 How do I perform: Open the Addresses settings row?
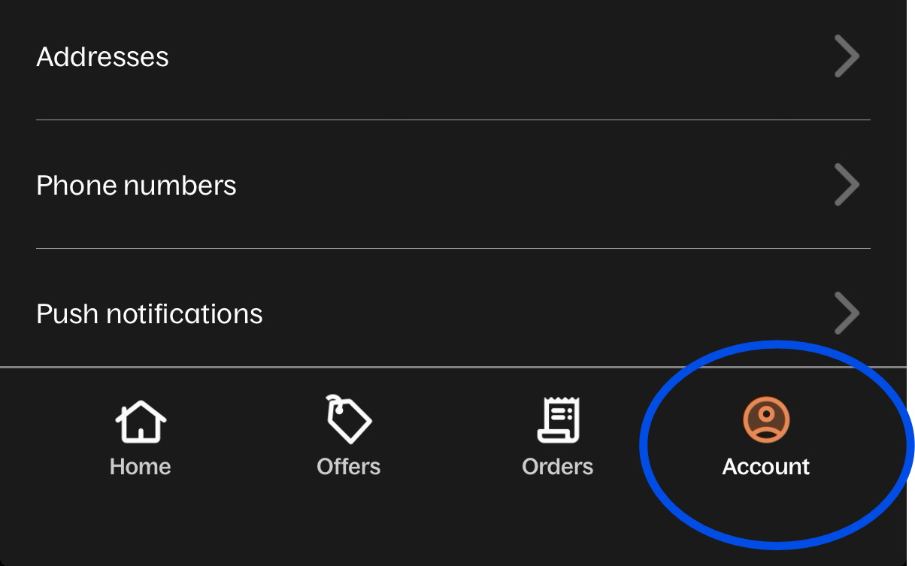pos(453,57)
